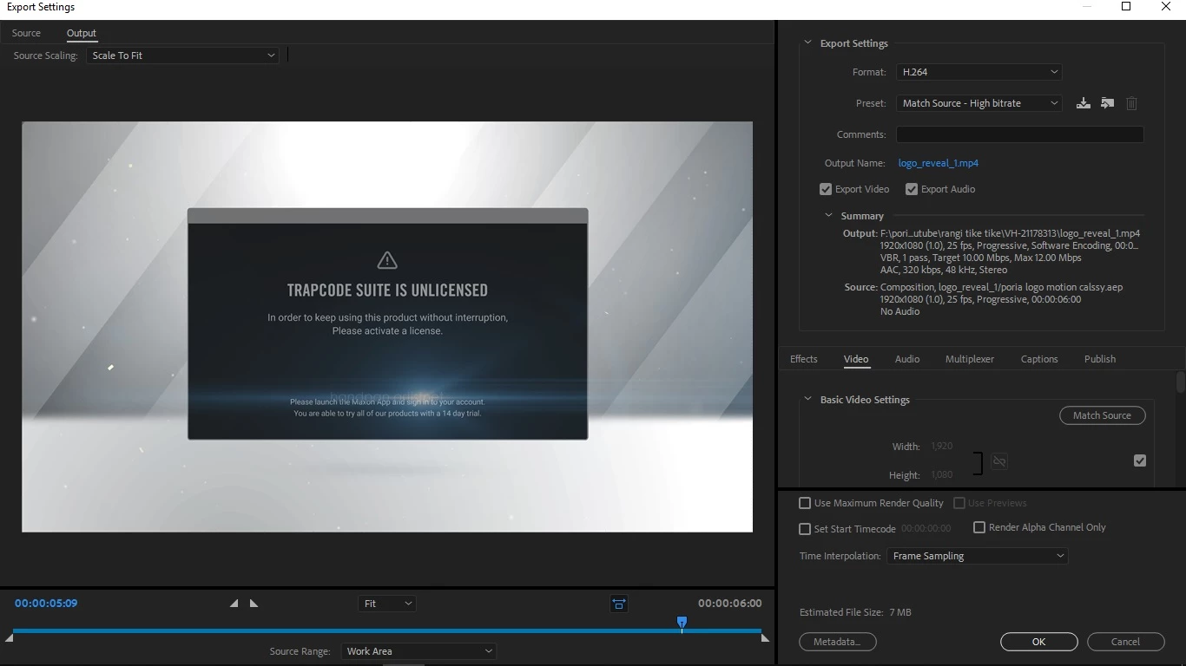Toggle the frame size match-source checkbox
The width and height of the screenshot is (1186, 666).
click(1140, 460)
